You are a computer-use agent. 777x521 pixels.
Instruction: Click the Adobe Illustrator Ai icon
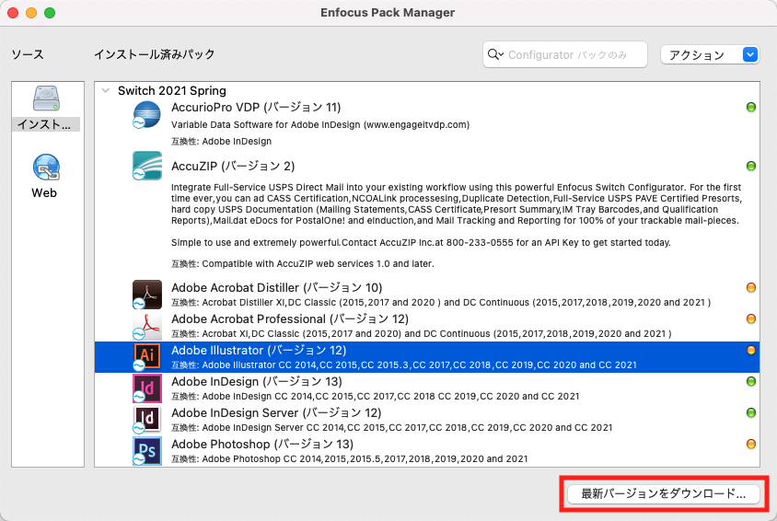click(146, 356)
